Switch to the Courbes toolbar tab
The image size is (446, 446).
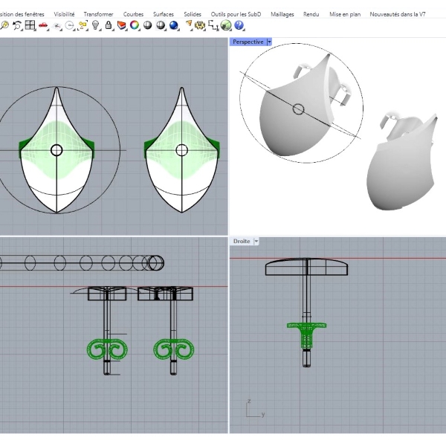tap(134, 14)
